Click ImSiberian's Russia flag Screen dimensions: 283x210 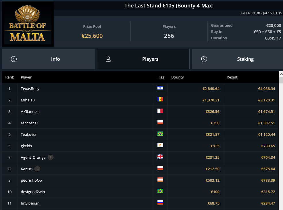click(x=160, y=203)
